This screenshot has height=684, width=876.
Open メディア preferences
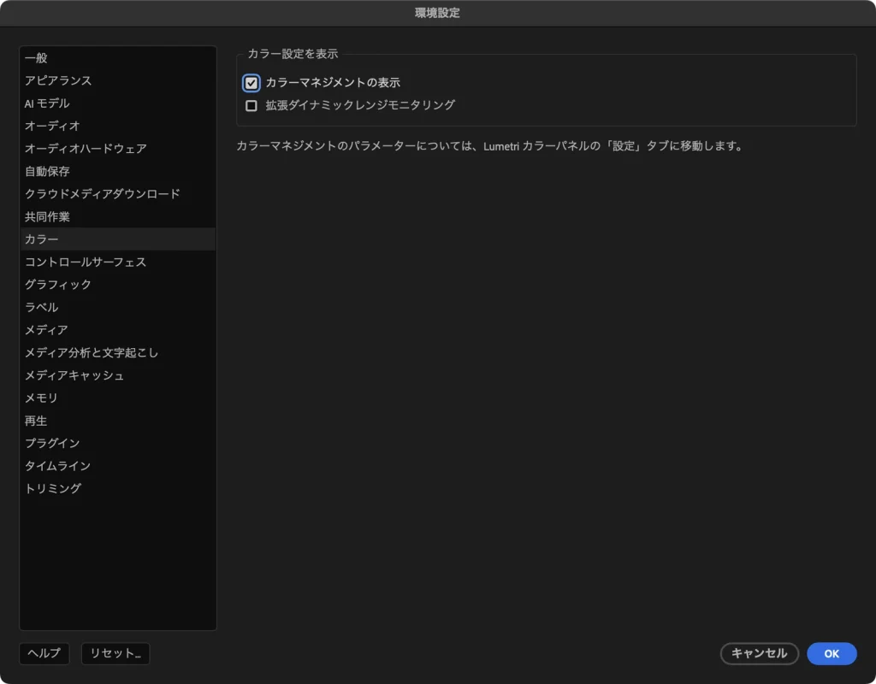117,330
